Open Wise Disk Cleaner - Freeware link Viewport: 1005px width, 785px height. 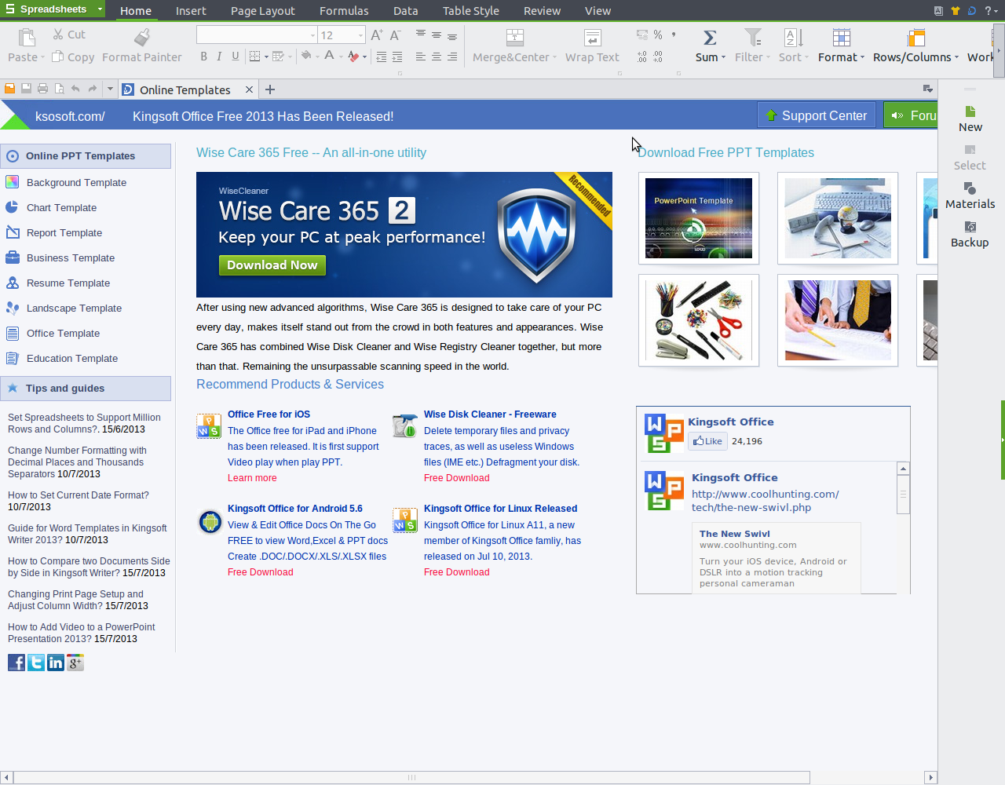coord(490,414)
